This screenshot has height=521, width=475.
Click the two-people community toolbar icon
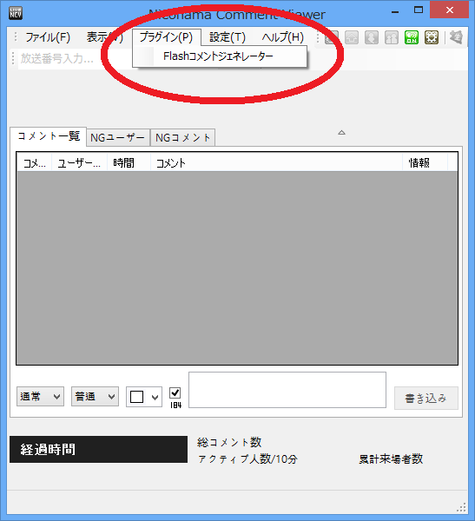(x=392, y=37)
